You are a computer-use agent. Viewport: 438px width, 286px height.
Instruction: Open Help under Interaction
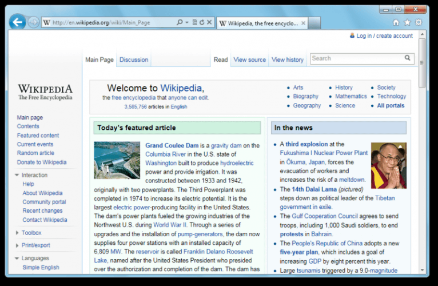tap(28, 184)
